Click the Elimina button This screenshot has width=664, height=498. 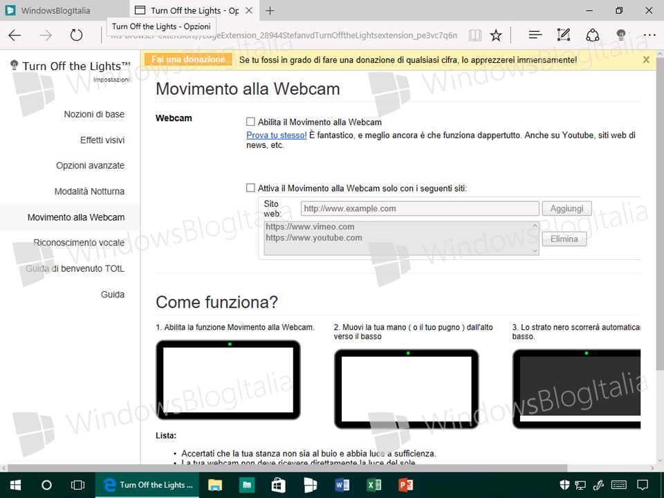[564, 239]
